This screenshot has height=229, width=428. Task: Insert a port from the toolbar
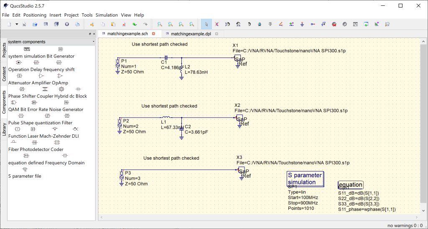pyautogui.click(x=313, y=24)
